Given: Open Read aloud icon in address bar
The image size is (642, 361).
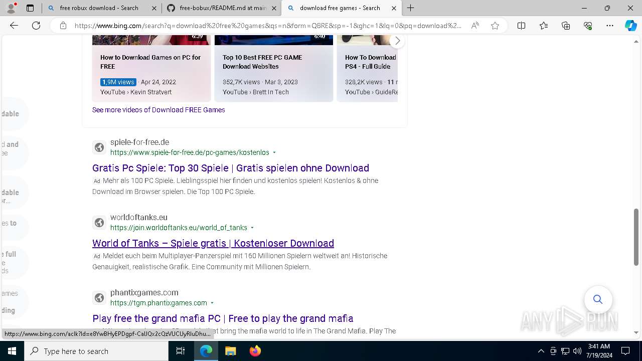Looking at the screenshot, I should (x=475, y=26).
